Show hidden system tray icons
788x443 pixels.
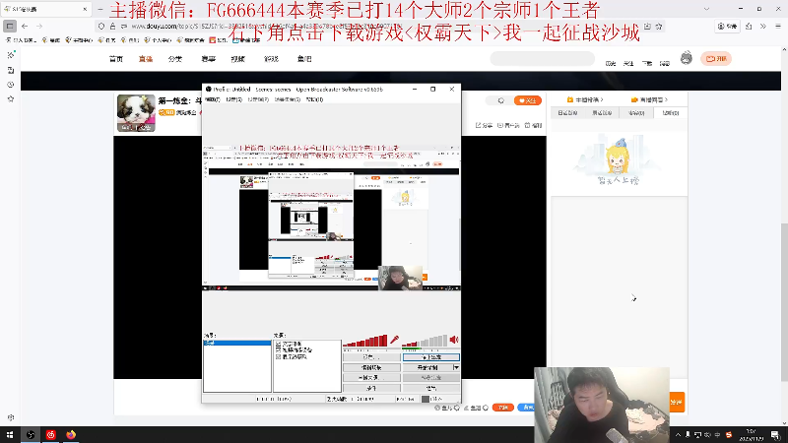click(x=678, y=434)
